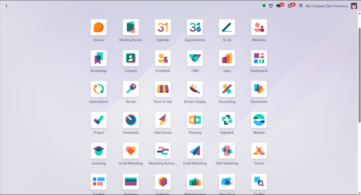Open the Manufacturing app

pos(195,182)
